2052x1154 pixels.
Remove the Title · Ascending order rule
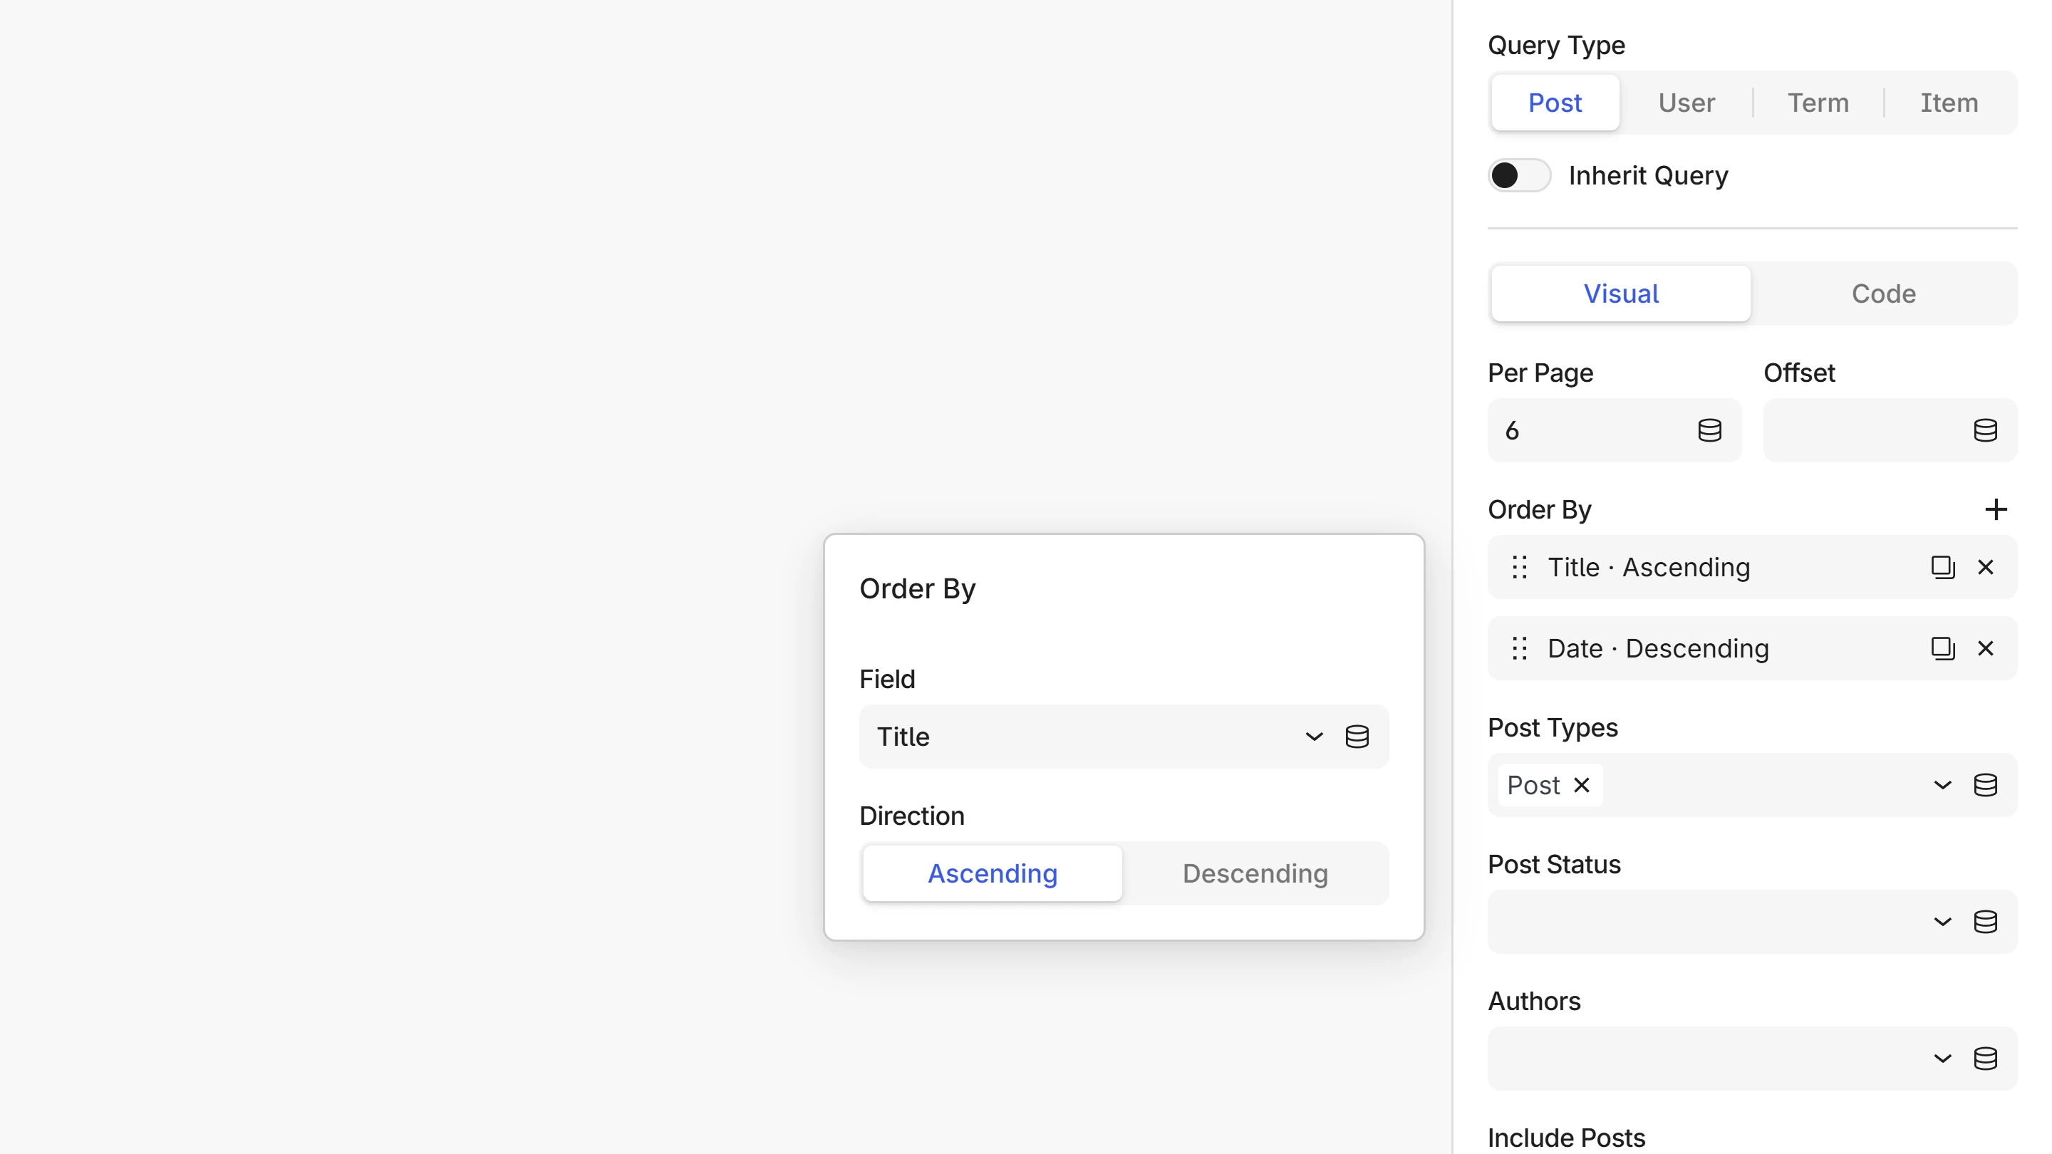point(1986,567)
